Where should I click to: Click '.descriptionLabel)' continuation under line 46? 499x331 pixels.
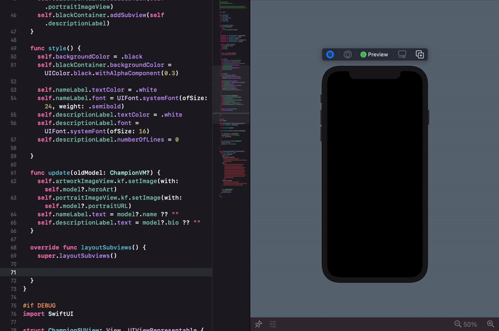click(x=77, y=23)
